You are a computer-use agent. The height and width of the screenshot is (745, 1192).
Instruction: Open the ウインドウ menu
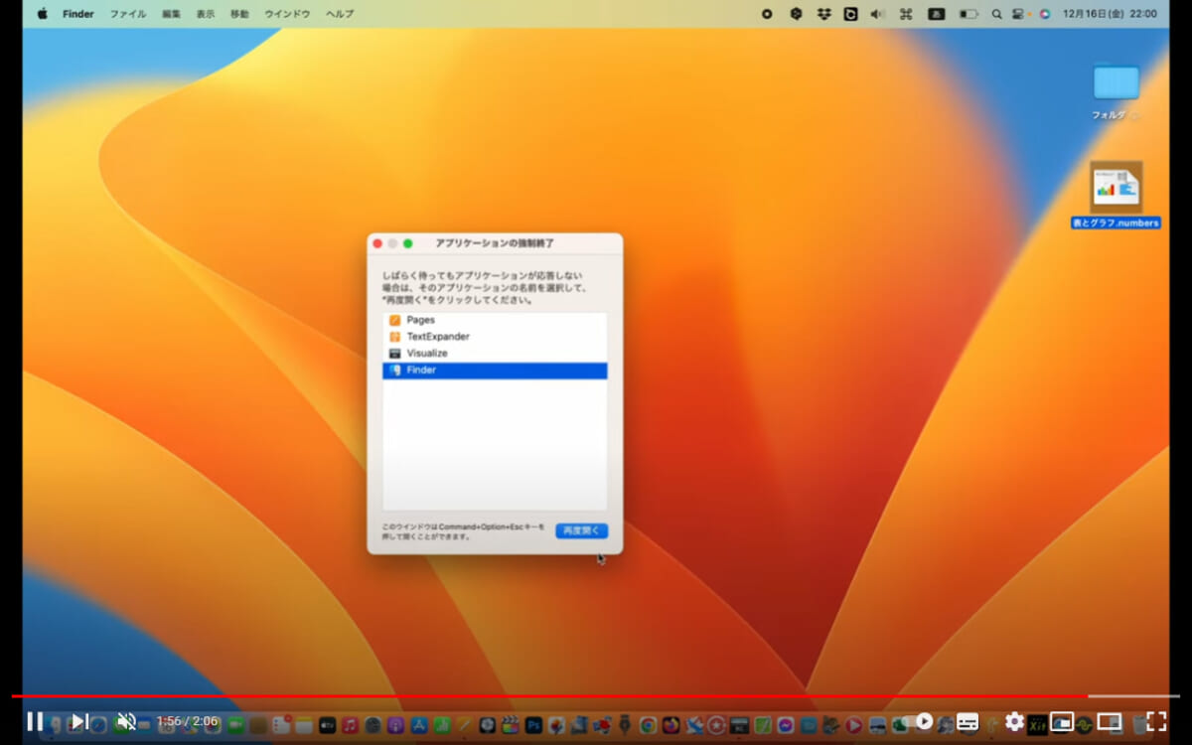click(287, 14)
